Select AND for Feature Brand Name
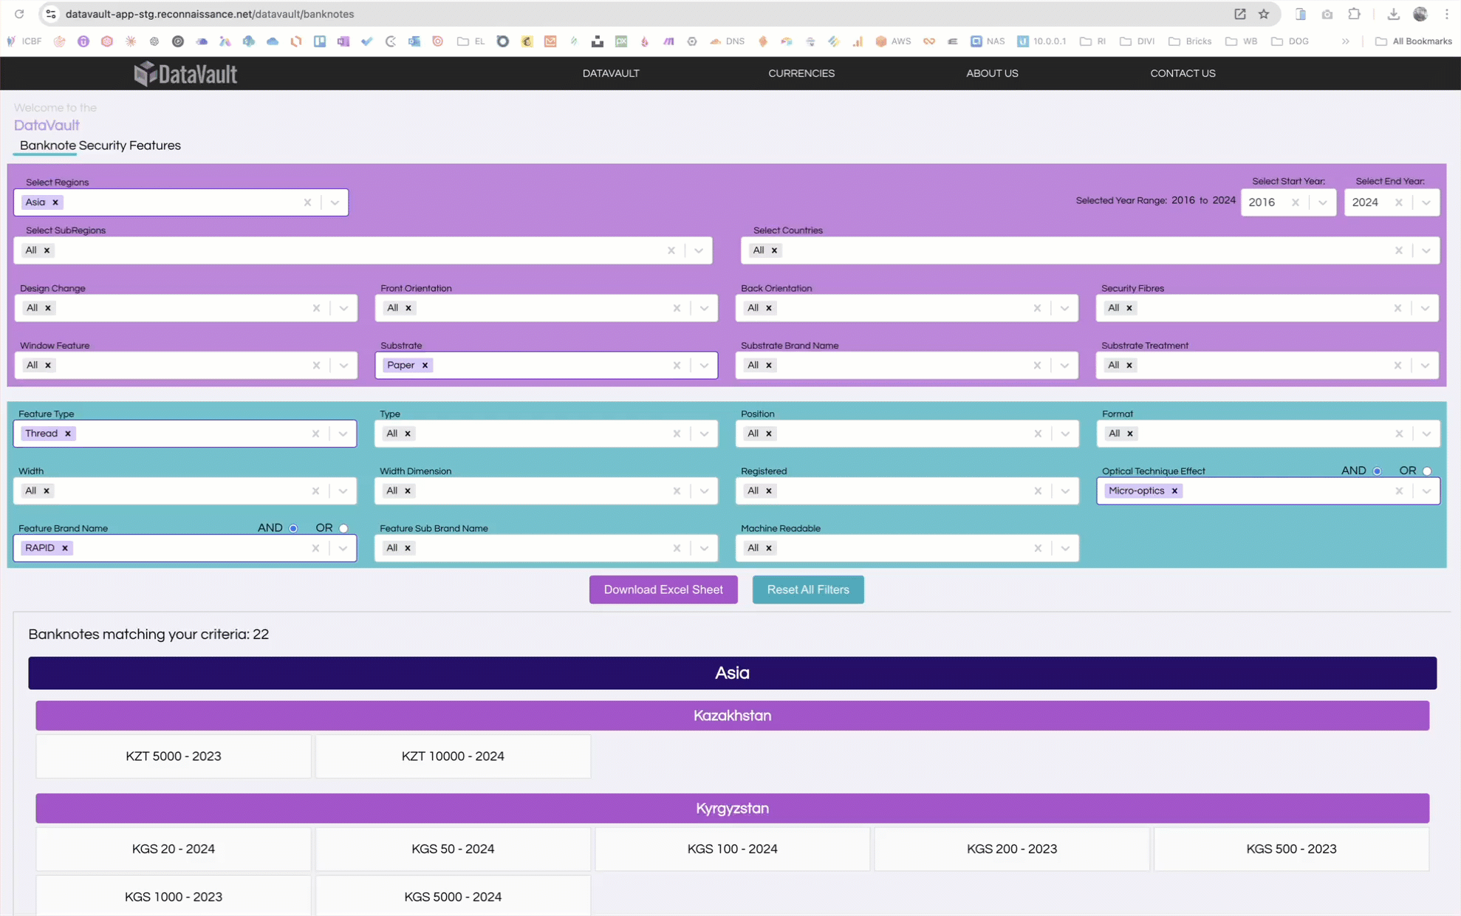This screenshot has width=1461, height=916. point(293,527)
